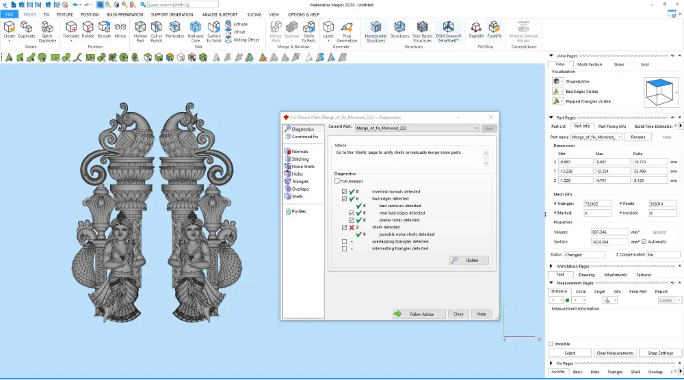684x380 pixels.
Task: Open the FILE menu
Action: click(x=9, y=14)
